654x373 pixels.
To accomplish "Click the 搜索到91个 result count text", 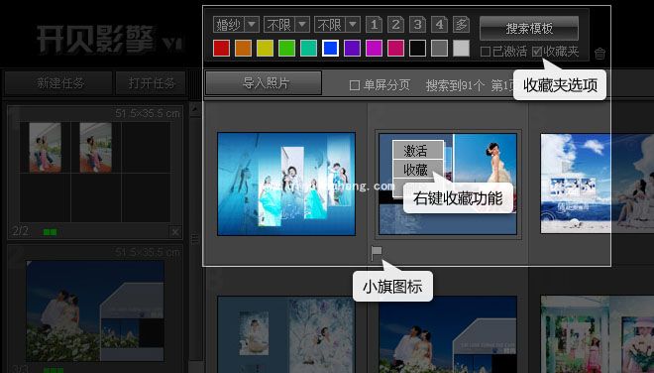I will [455, 85].
